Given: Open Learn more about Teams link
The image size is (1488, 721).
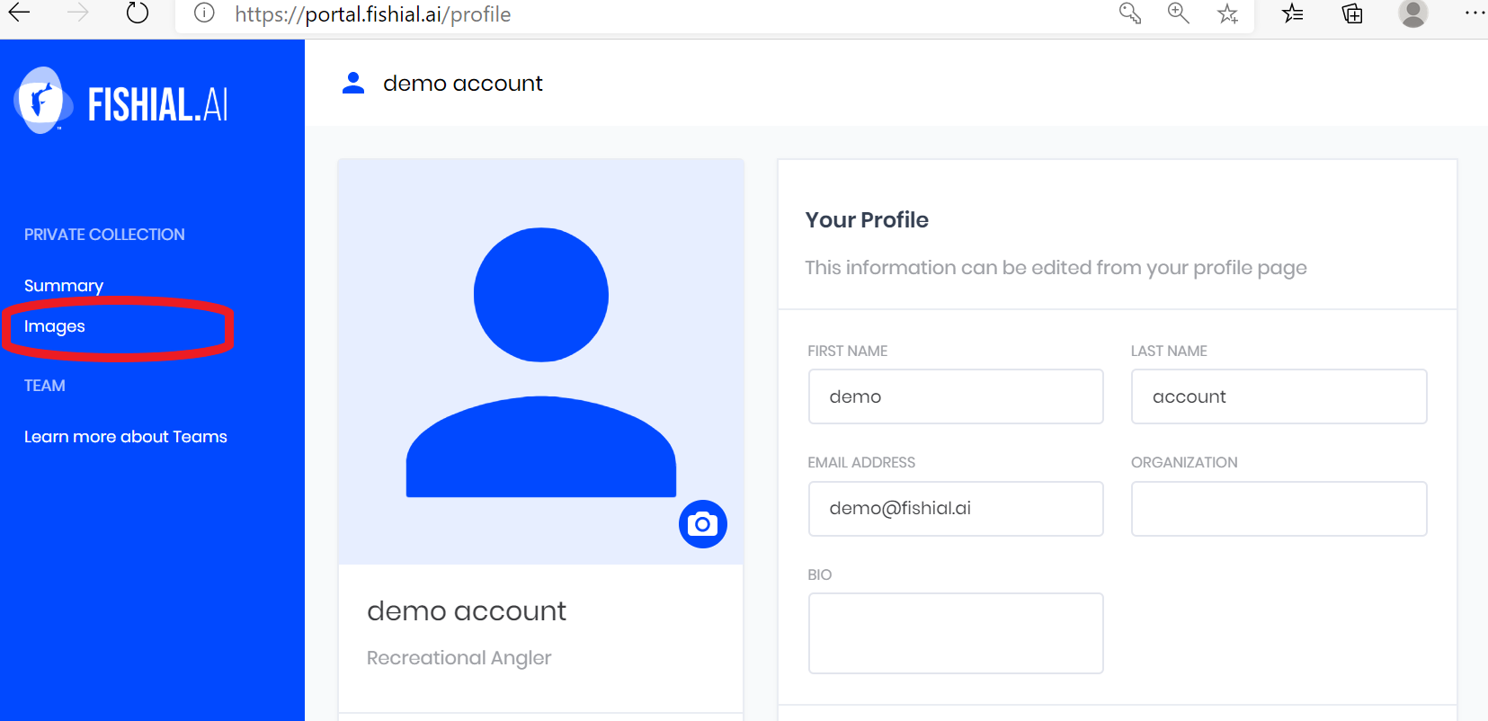Looking at the screenshot, I should pyautogui.click(x=126, y=437).
